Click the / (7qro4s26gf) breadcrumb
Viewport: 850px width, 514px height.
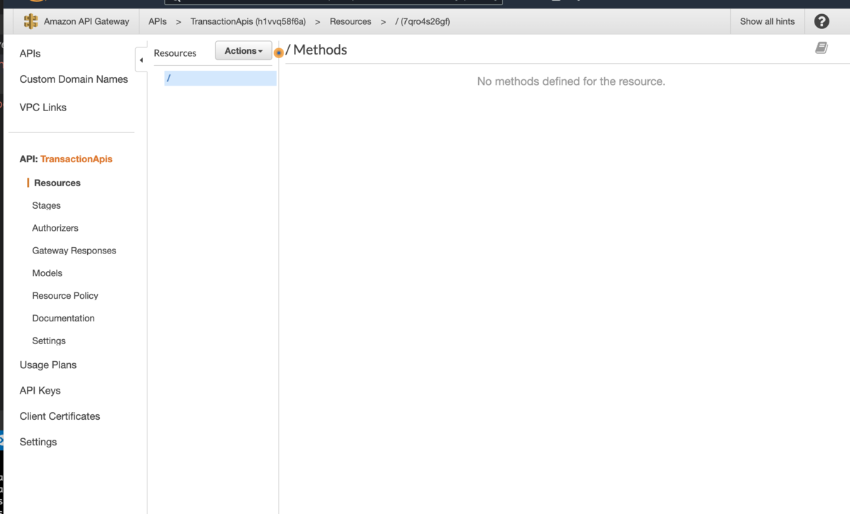tap(423, 21)
